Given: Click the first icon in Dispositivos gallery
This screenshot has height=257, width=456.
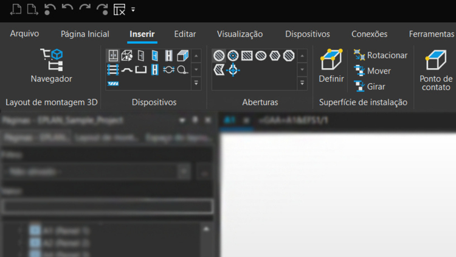Looking at the screenshot, I should [x=113, y=56].
